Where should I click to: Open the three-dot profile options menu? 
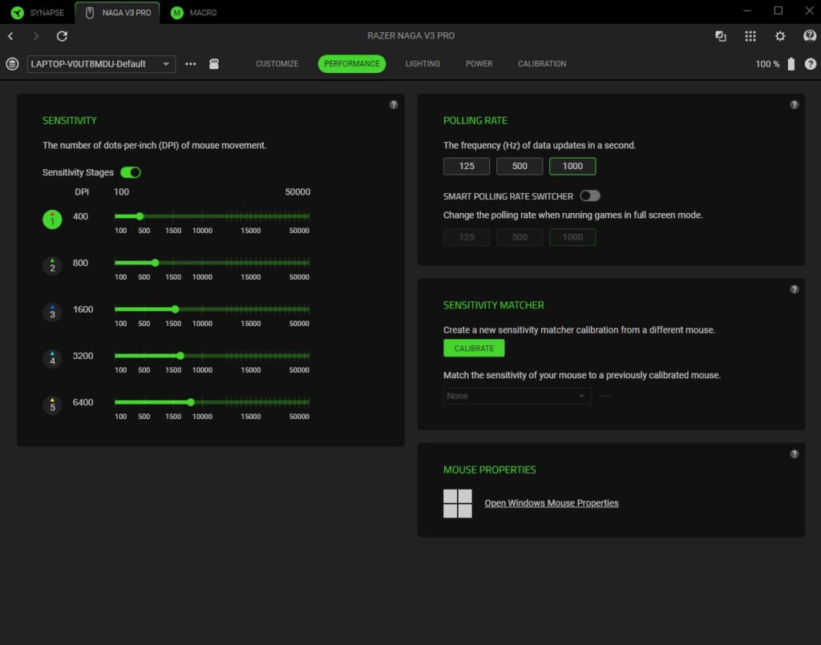pos(191,64)
